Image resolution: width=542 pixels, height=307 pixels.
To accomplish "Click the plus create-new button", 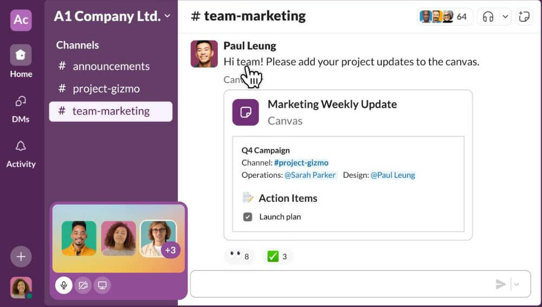I will (x=21, y=257).
